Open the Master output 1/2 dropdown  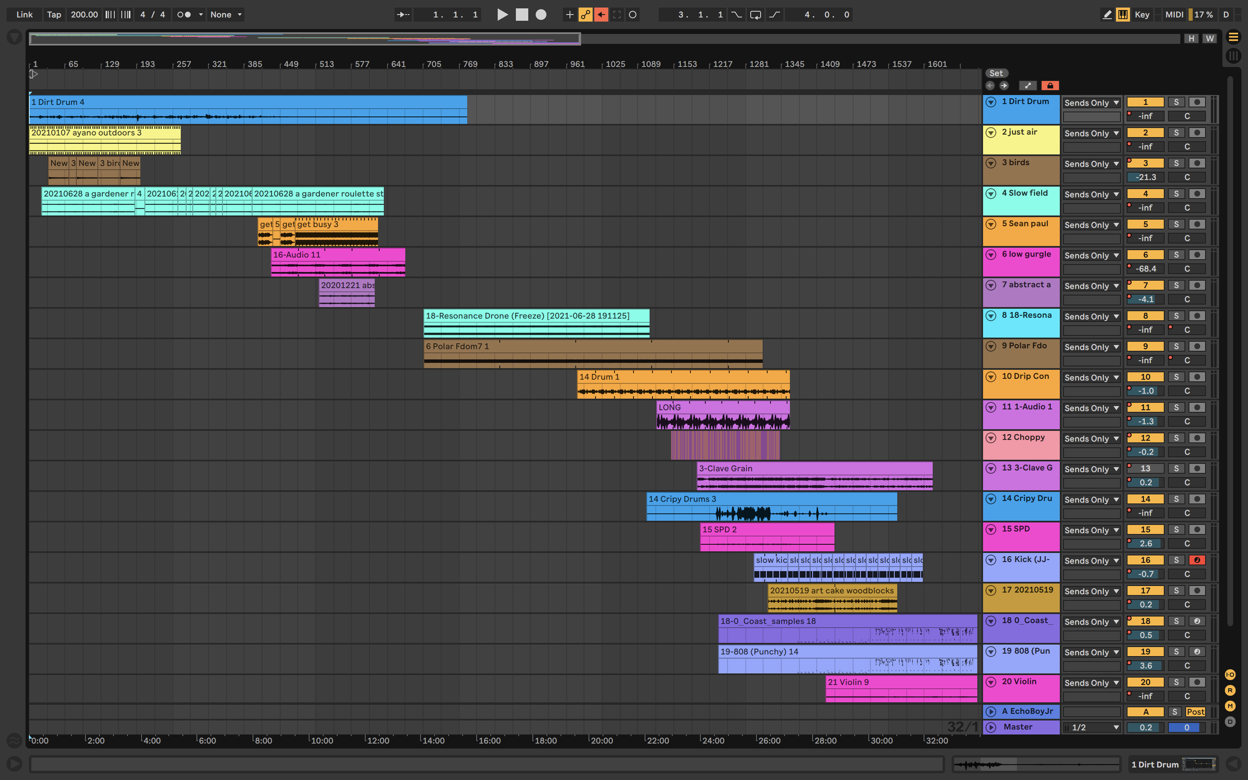click(x=1091, y=728)
